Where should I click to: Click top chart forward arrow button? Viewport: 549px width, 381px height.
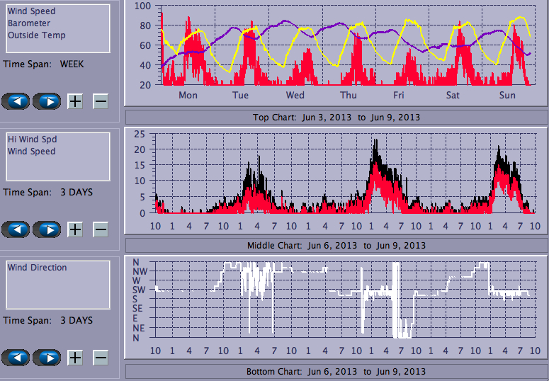(47, 101)
